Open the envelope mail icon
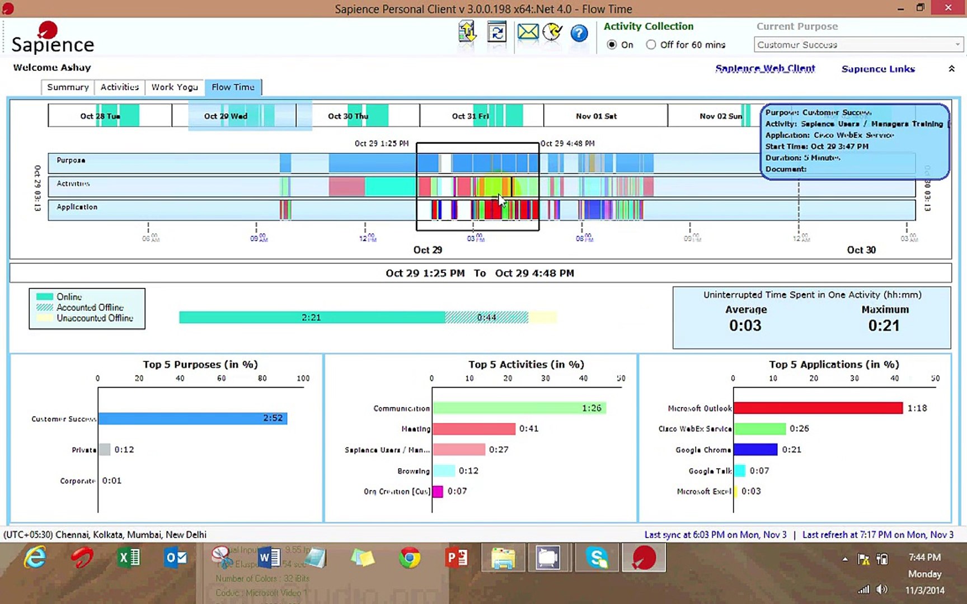 [527, 32]
